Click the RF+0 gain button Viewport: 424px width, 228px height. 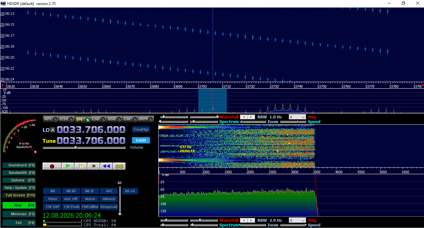(130, 191)
